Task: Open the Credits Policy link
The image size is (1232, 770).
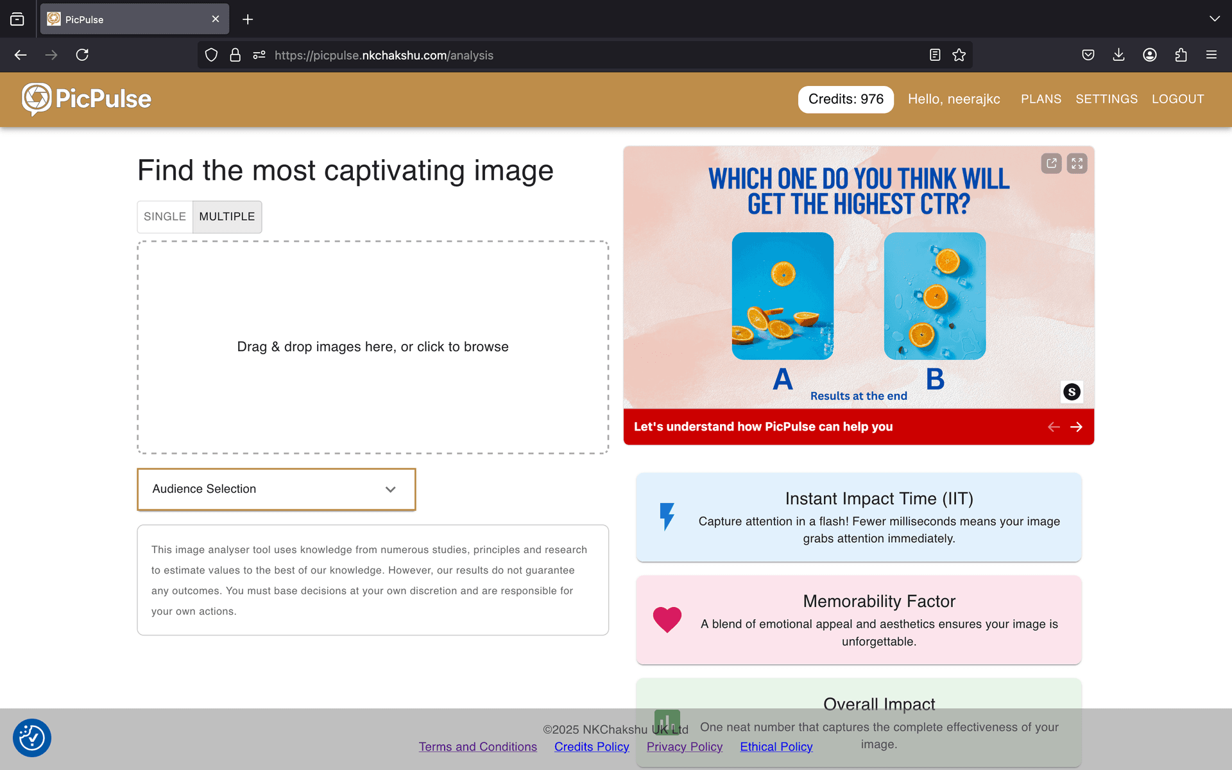Action: click(592, 747)
